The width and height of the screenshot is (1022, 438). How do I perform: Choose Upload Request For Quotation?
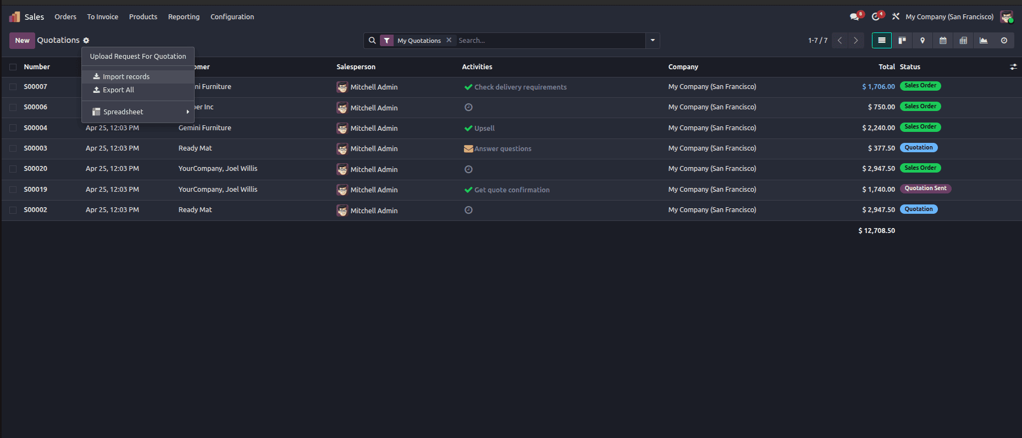click(x=138, y=57)
